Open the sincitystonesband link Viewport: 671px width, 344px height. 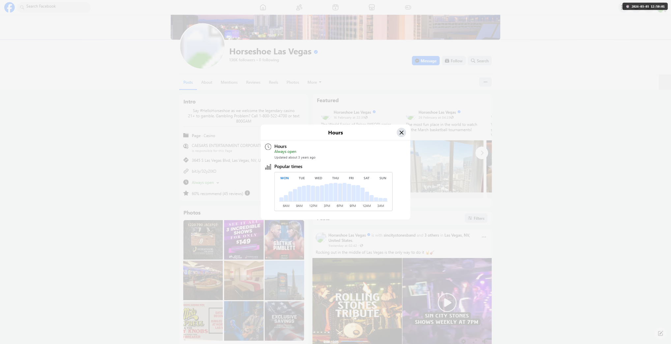399,235
